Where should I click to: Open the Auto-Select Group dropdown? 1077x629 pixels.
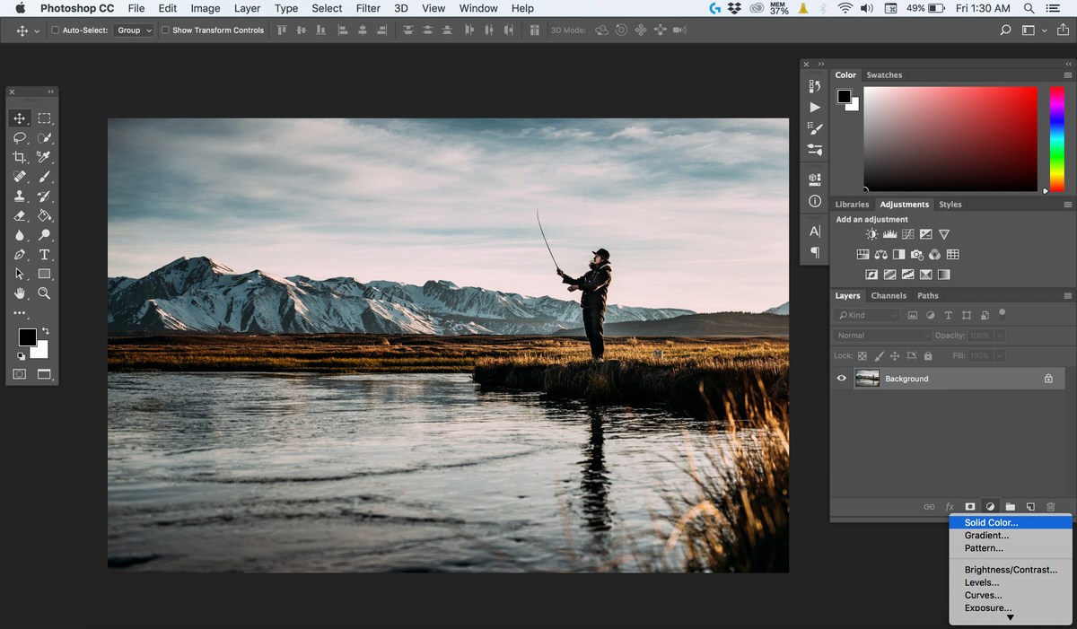(134, 30)
